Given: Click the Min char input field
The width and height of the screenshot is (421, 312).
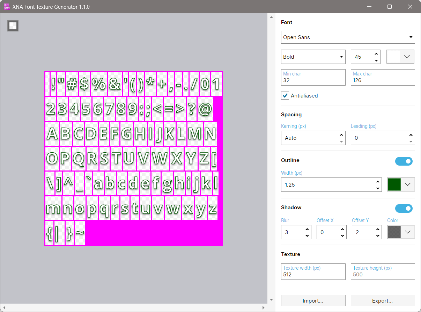Looking at the screenshot, I should click(313, 80).
